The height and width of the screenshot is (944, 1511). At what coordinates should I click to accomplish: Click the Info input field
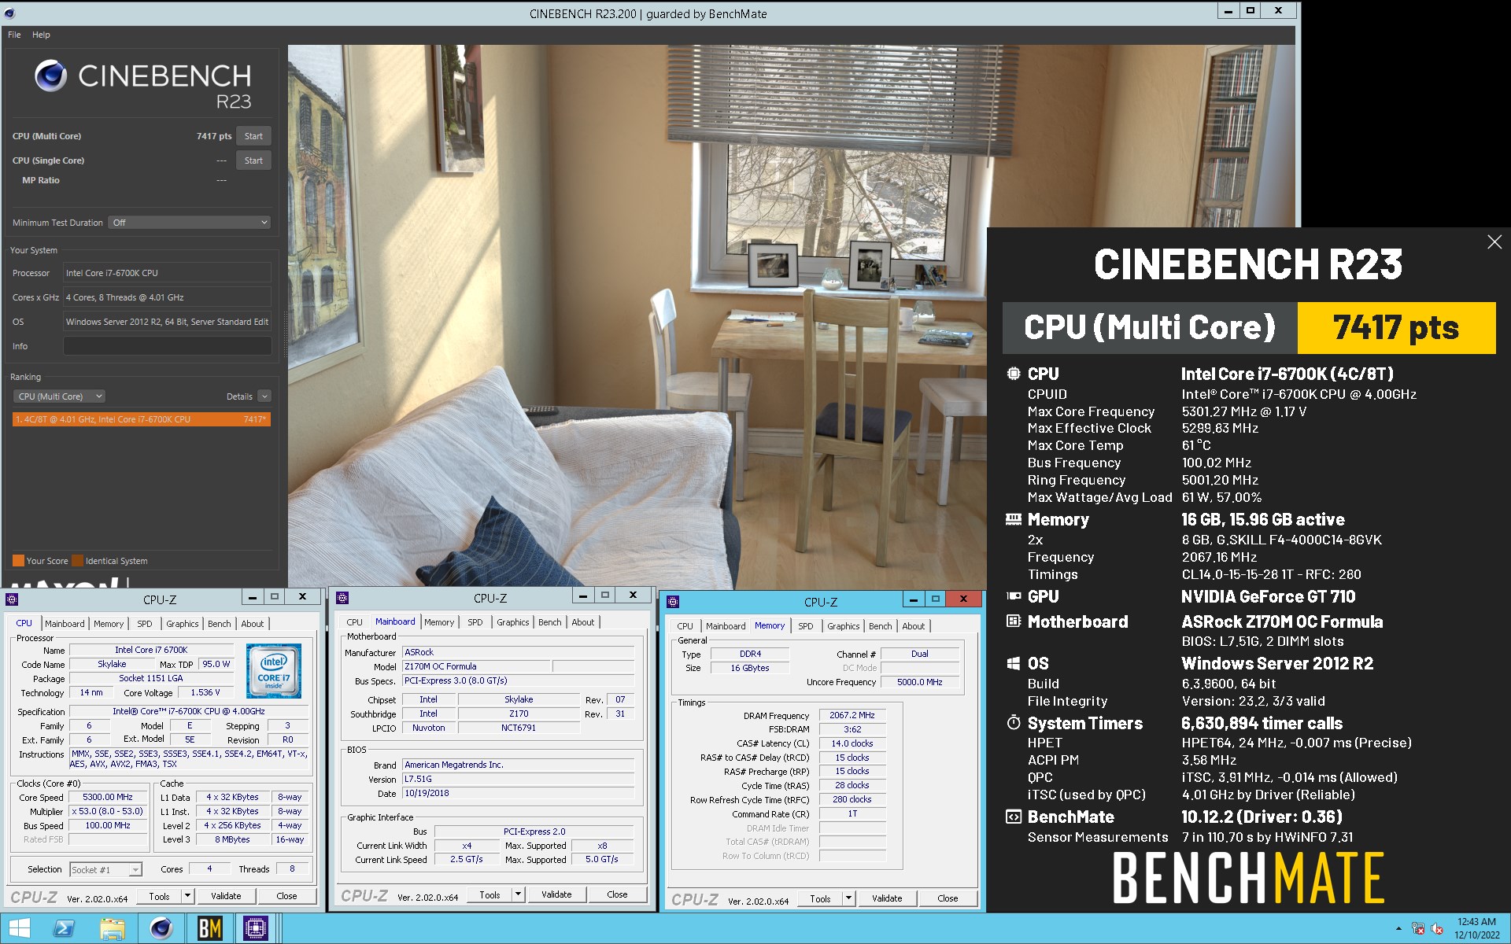[167, 346]
